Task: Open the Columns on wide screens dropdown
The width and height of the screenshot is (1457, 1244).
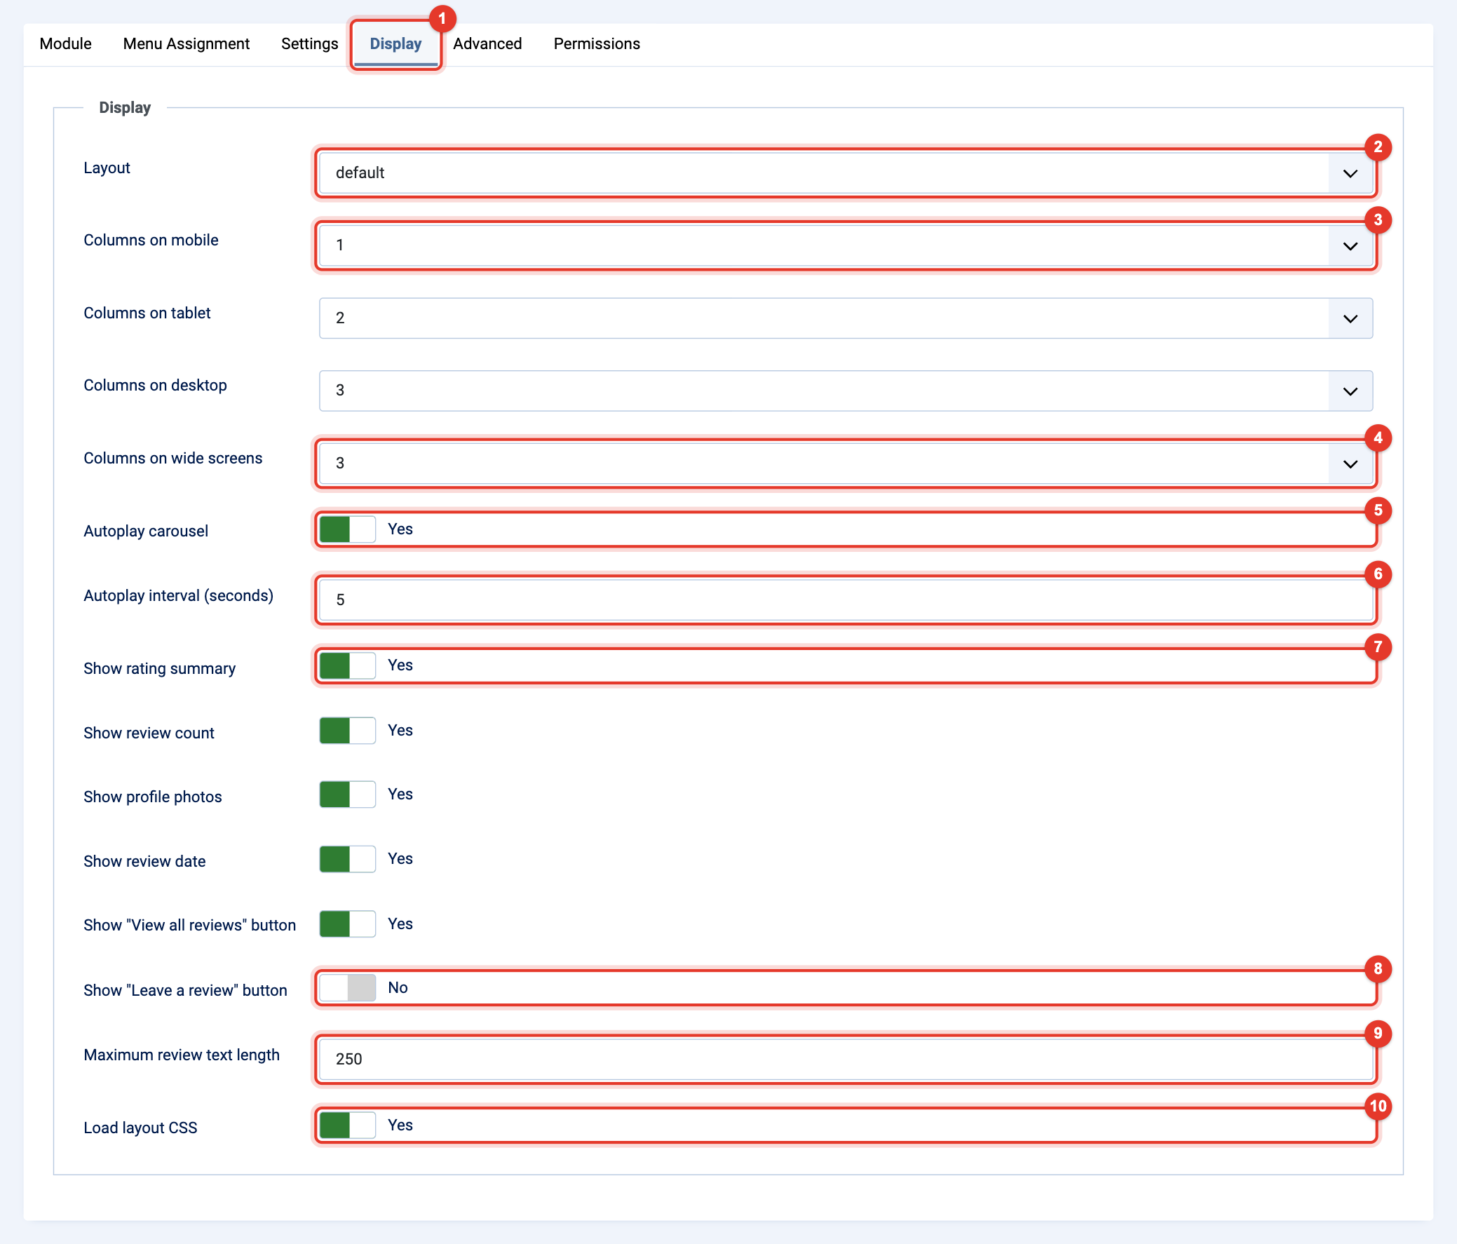Action: pos(845,464)
